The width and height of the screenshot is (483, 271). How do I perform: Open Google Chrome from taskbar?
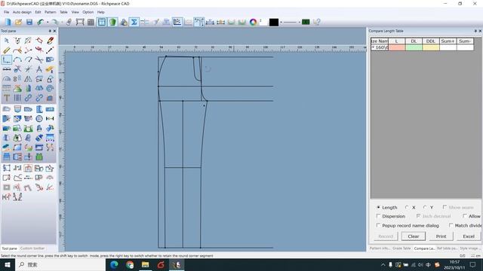130,264
